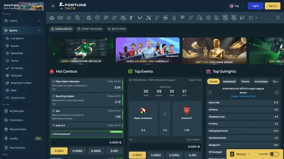Select Basketball tab in Top Outrights

229,81
